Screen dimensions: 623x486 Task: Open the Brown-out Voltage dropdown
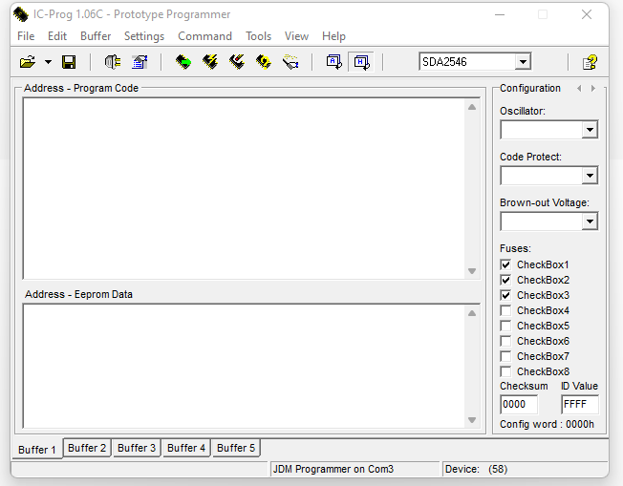coord(590,222)
